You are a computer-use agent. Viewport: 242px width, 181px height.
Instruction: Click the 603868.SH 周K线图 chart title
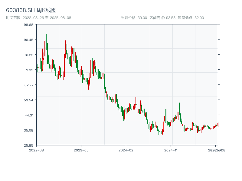point(31,10)
